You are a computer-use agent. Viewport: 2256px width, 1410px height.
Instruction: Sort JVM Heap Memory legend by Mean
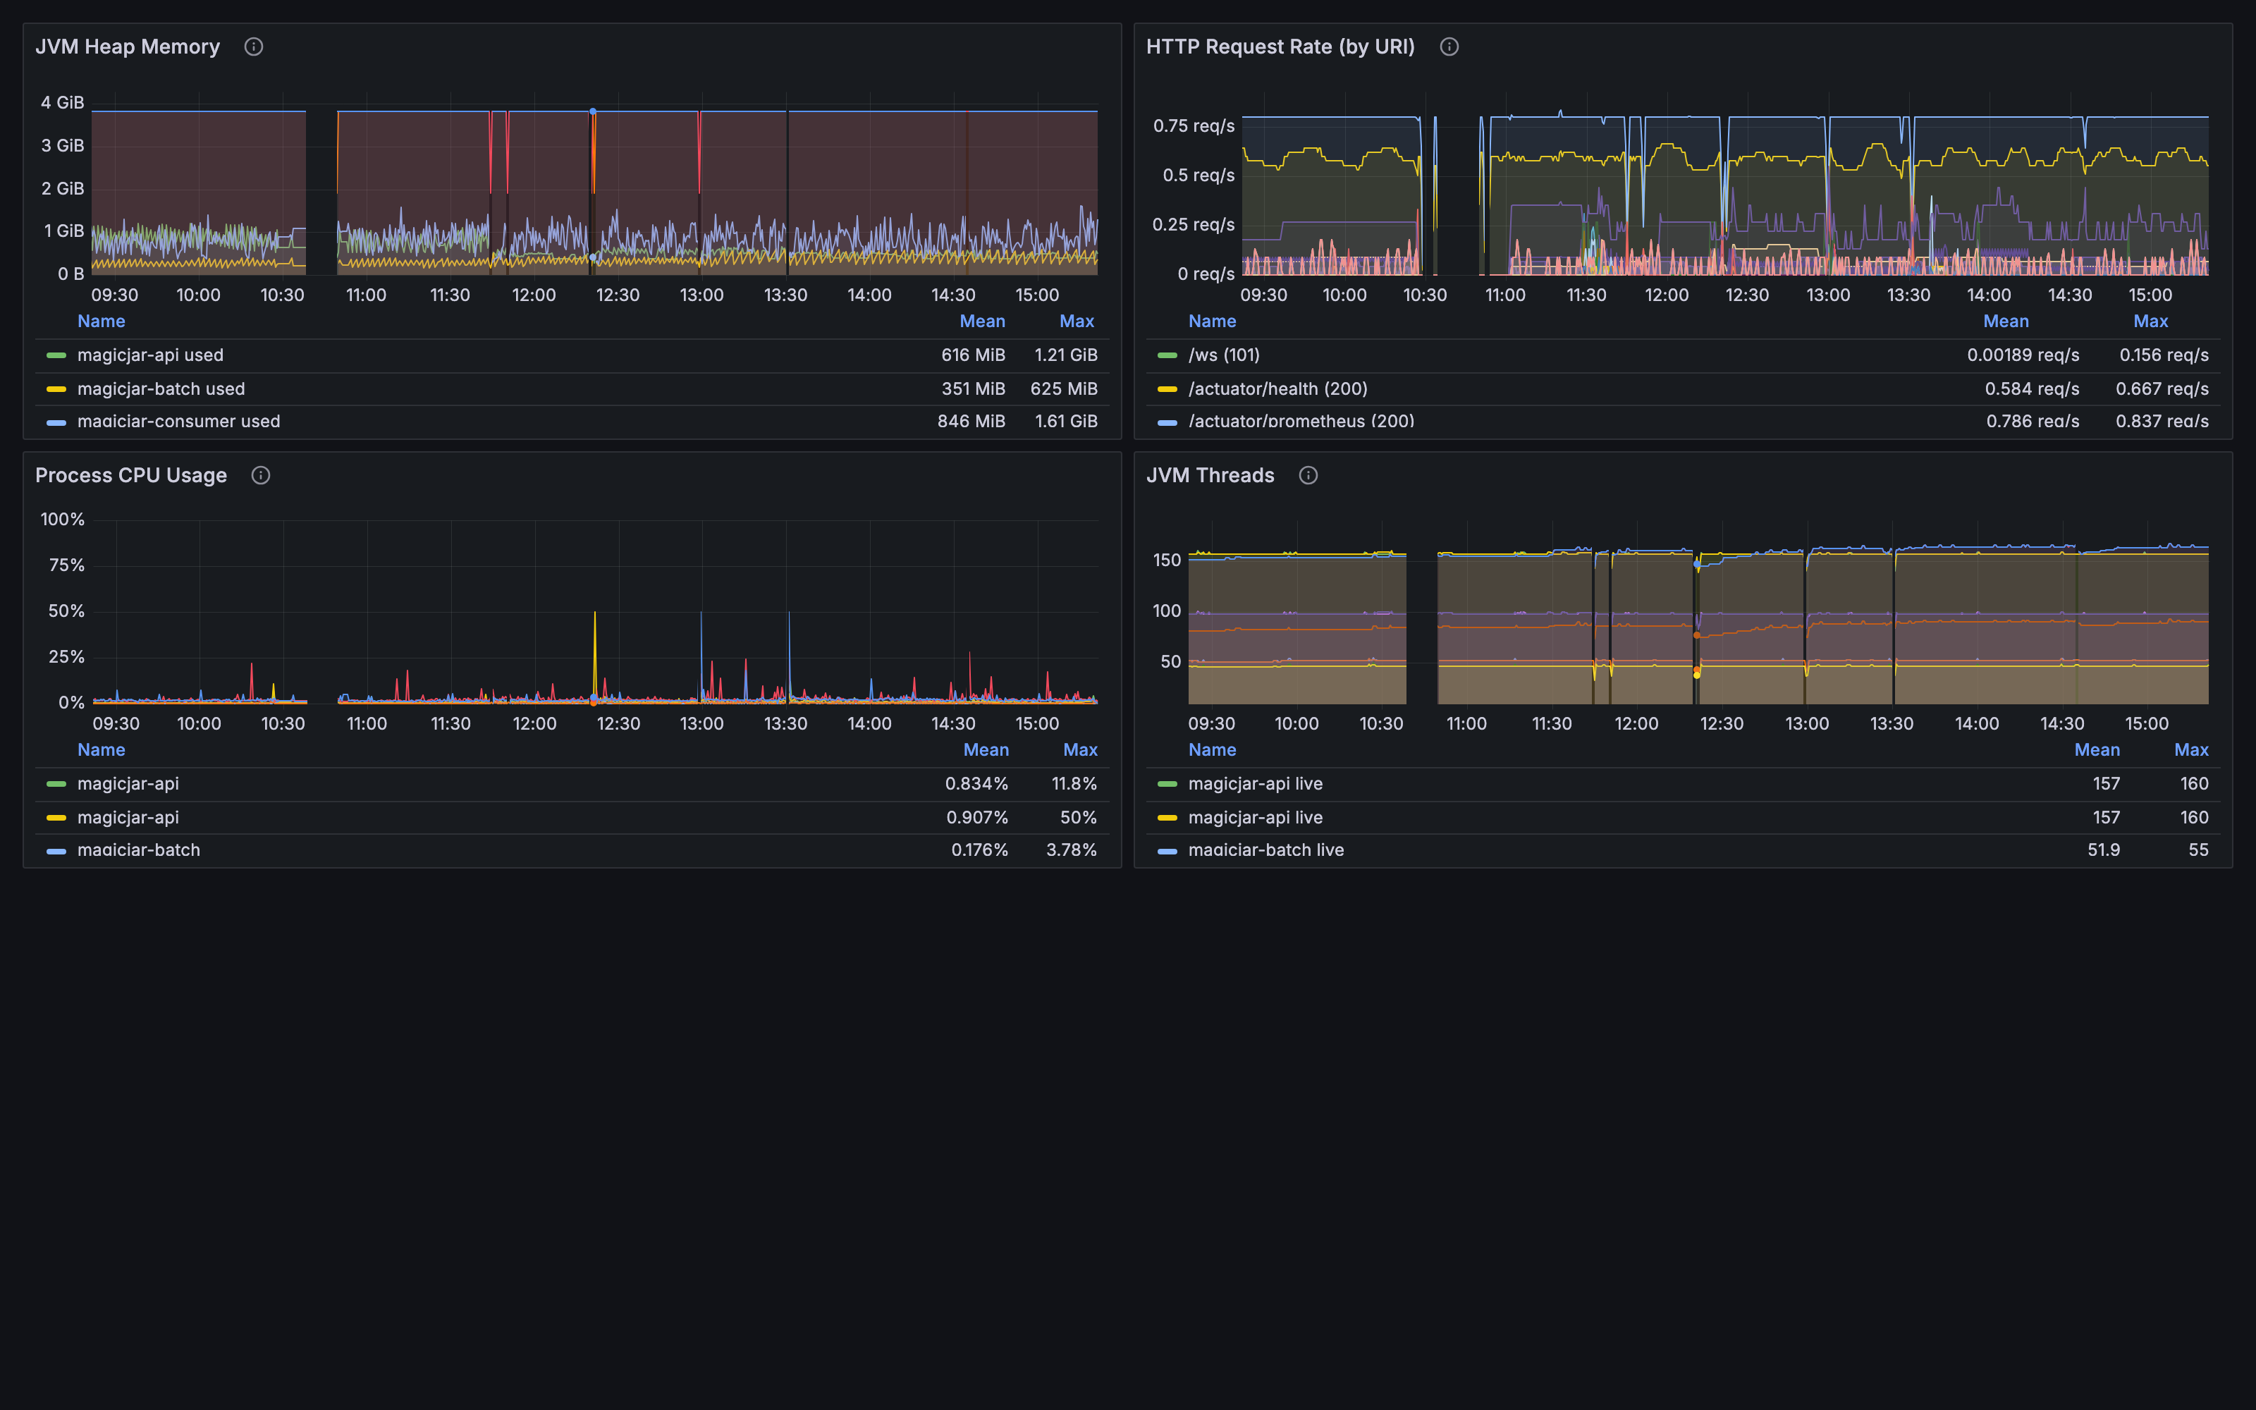983,321
